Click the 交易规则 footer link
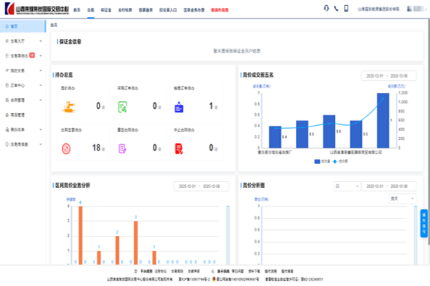Image resolution: width=430 pixels, height=286 pixels. point(177,271)
